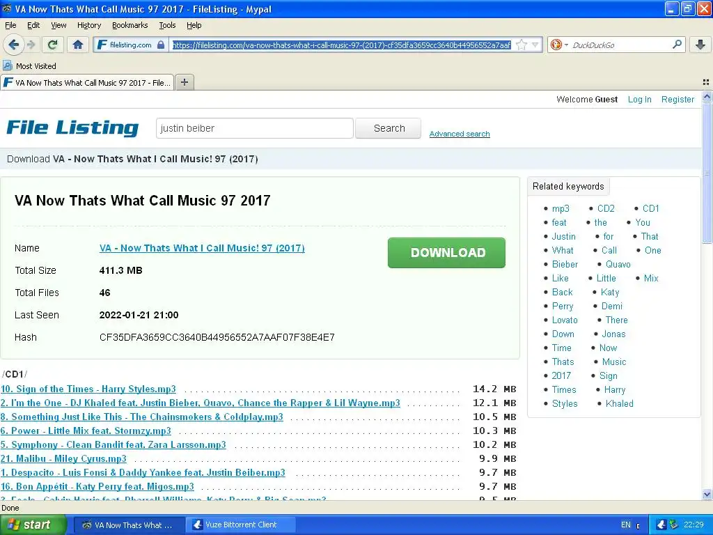713x535 pixels.
Task: Click the Forward arrow button
Action: [31, 45]
